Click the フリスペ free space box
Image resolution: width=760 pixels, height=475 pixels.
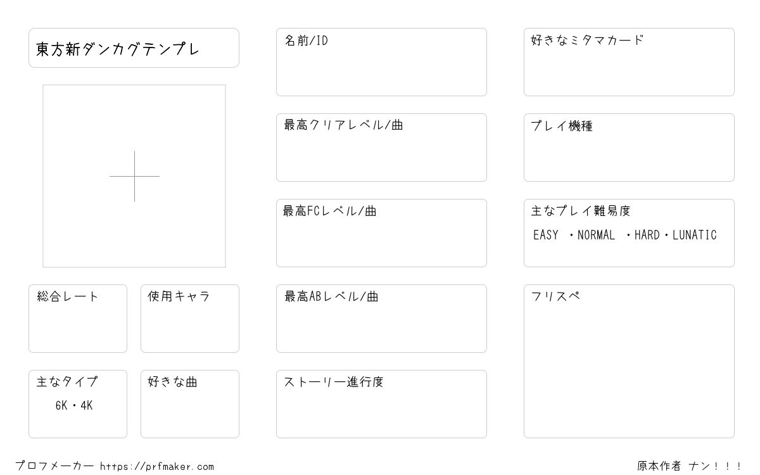[x=629, y=361]
